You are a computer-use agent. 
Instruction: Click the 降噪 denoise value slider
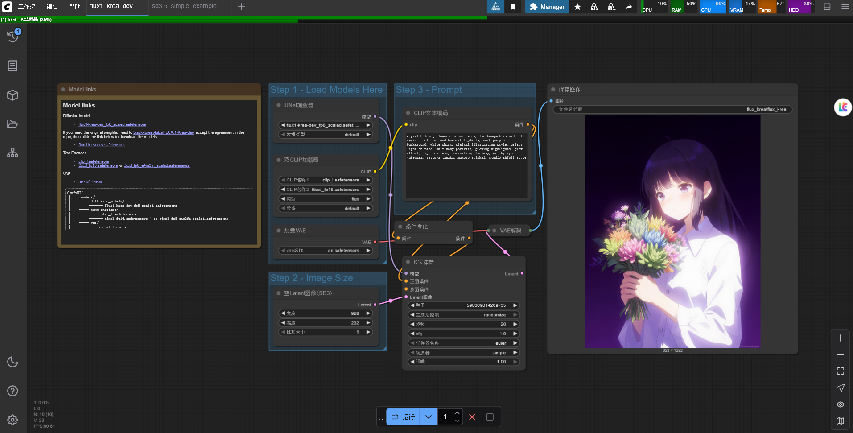pyautogui.click(x=464, y=362)
